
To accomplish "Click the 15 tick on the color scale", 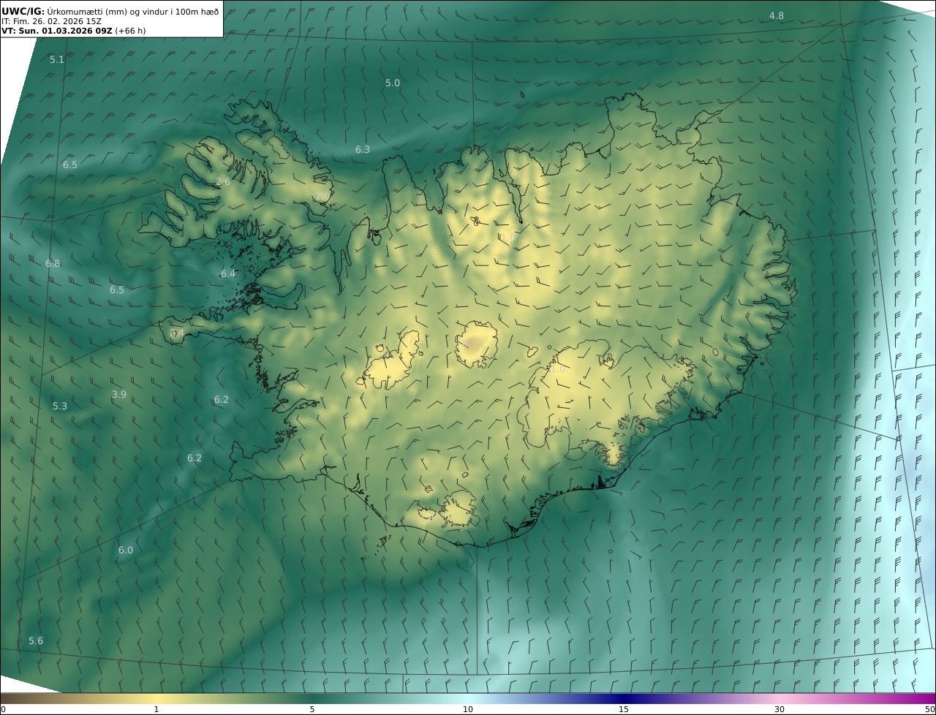I will (x=624, y=709).
